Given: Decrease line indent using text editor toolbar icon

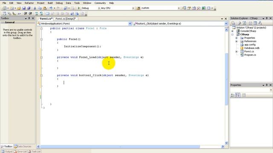Looking at the screenshot, I should 26,14.
